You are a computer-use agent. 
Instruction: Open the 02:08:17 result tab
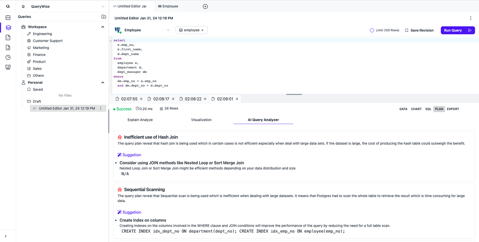[x=161, y=99]
